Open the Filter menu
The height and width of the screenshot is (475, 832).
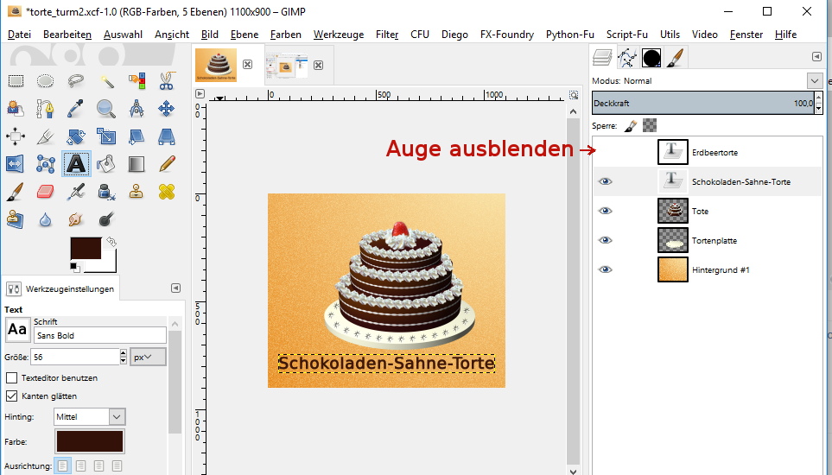(387, 35)
